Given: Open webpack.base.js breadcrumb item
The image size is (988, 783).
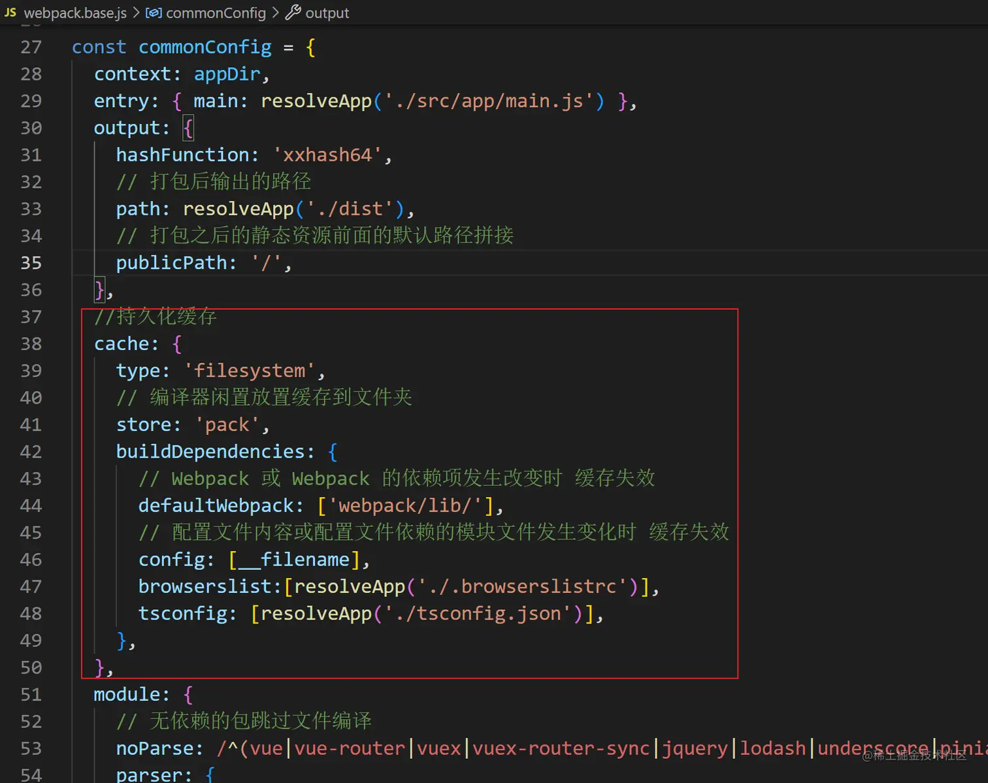Looking at the screenshot, I should (x=75, y=13).
